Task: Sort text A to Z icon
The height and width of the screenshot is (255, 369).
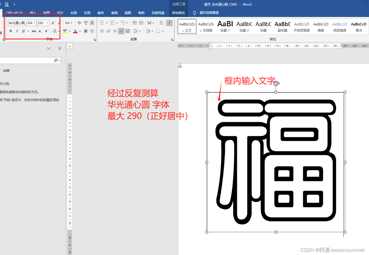Action: [161, 23]
